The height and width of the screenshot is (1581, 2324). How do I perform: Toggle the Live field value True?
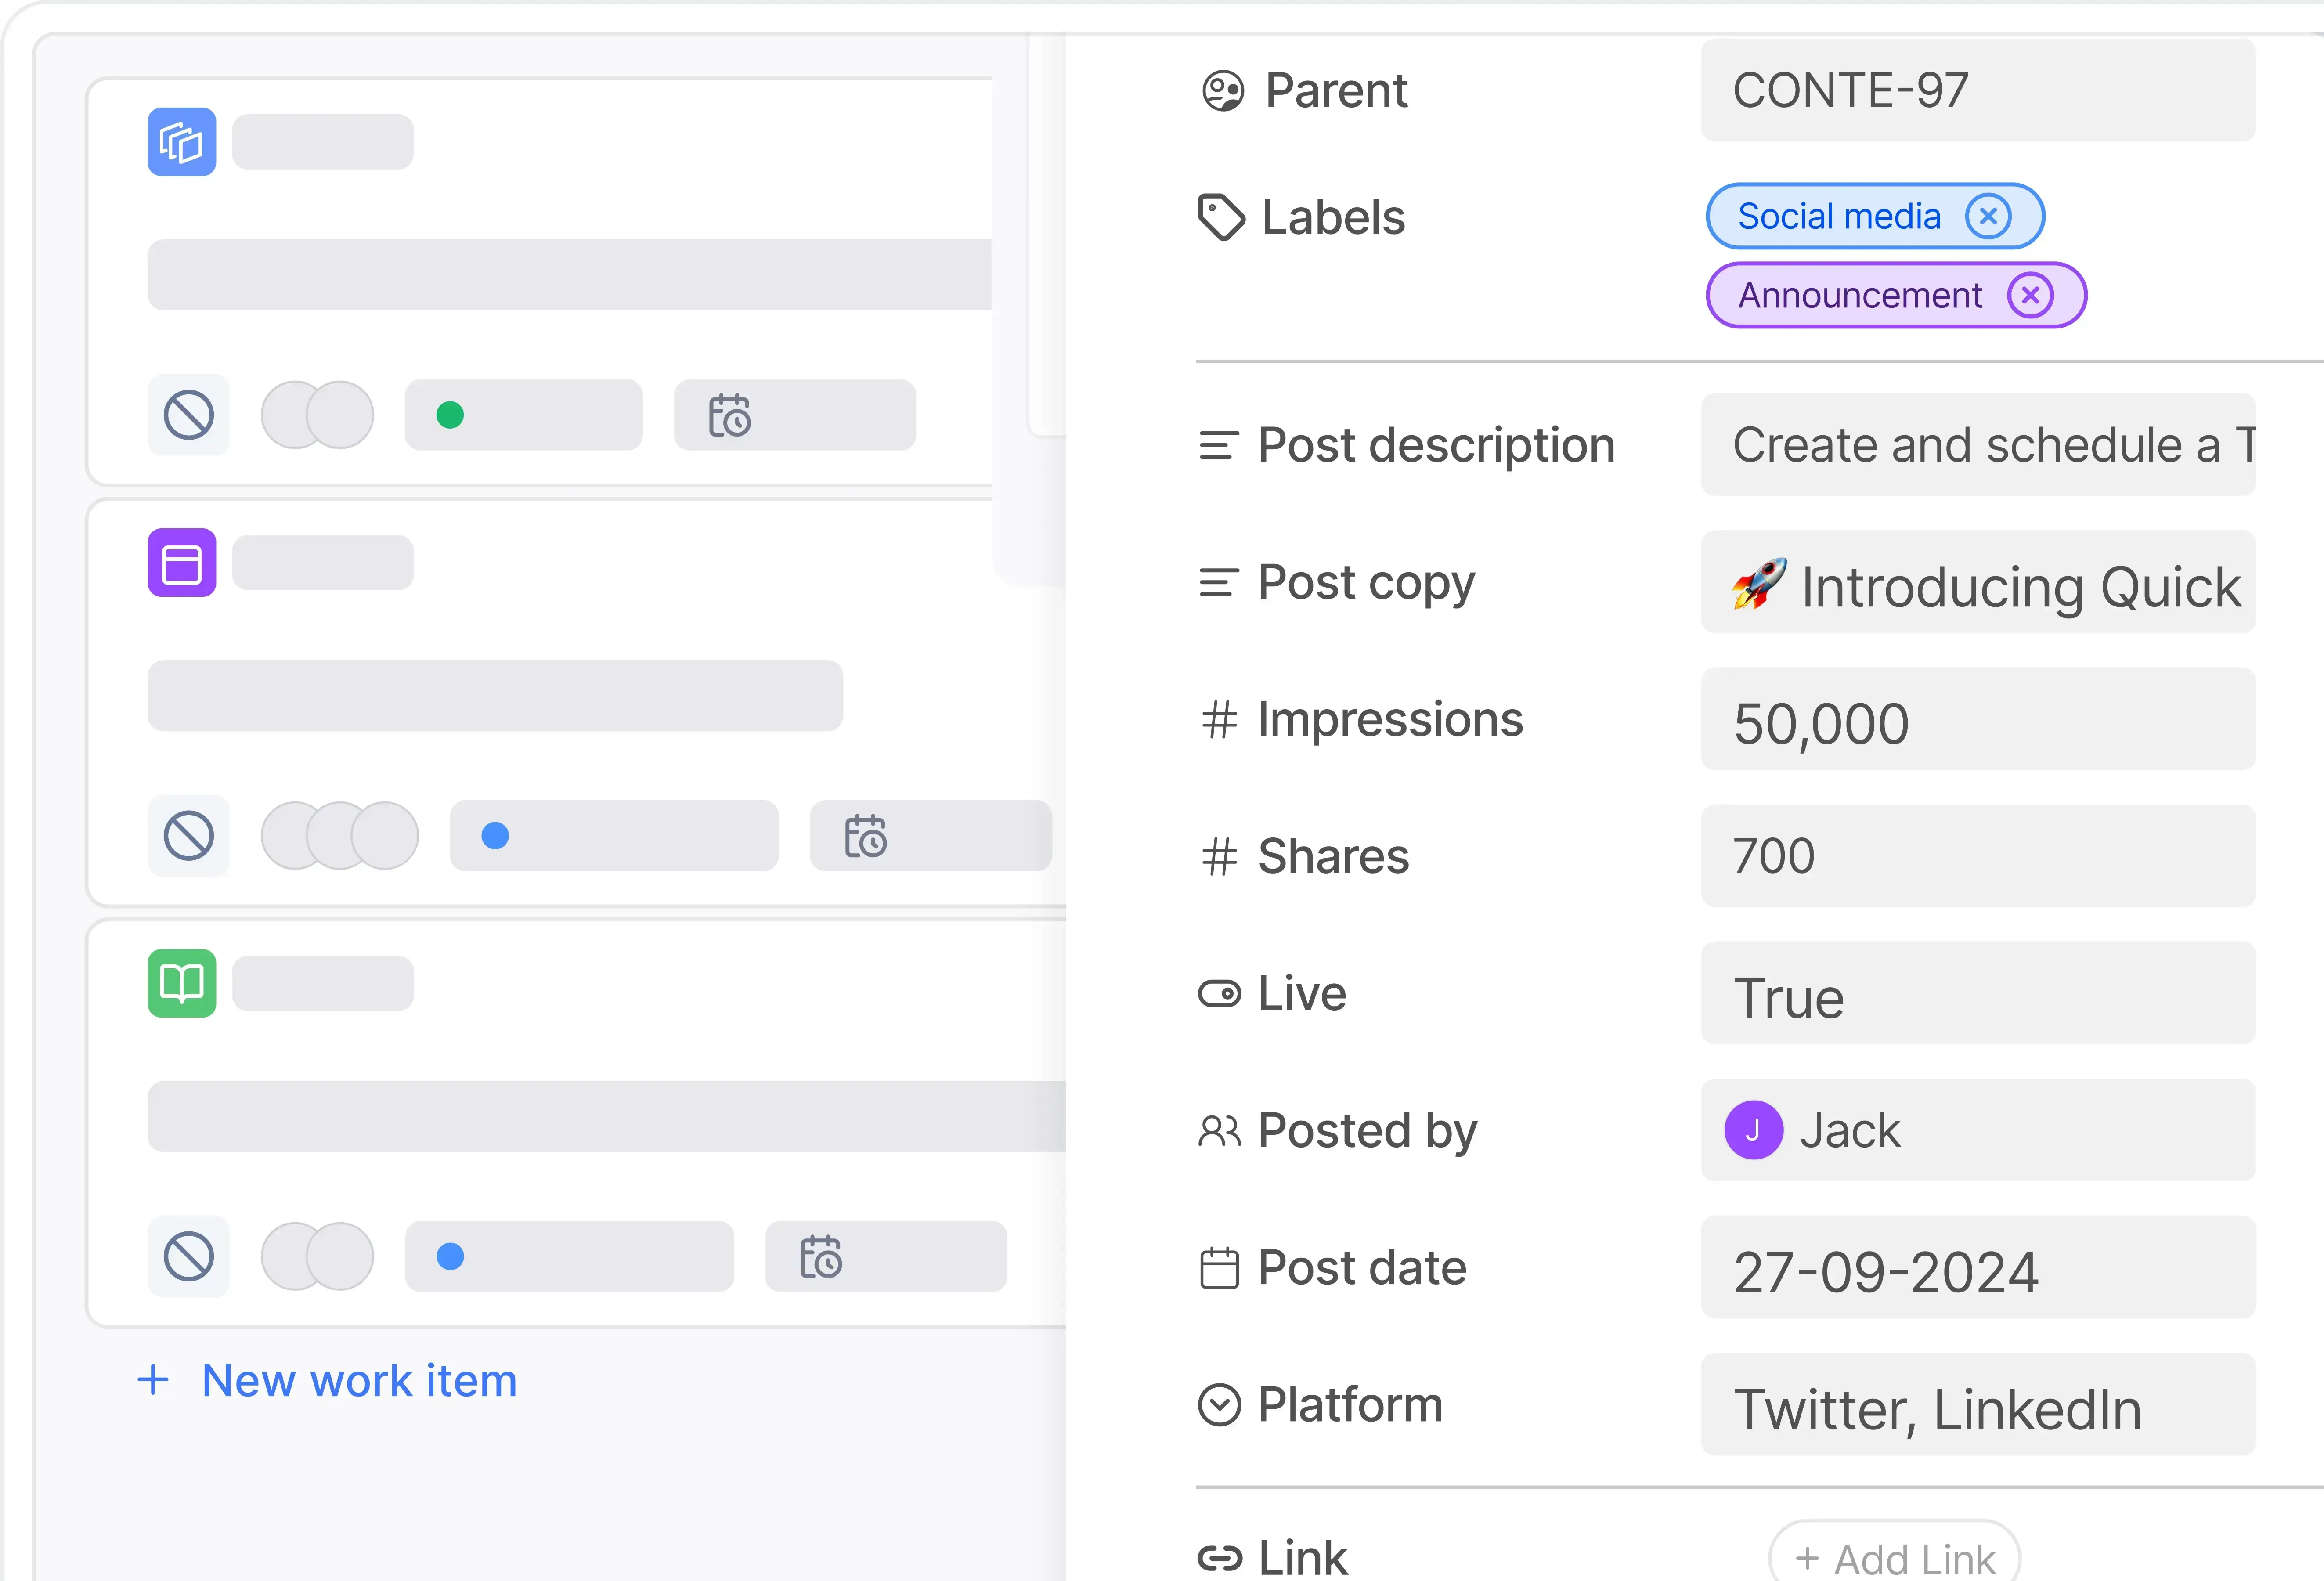[1977, 994]
